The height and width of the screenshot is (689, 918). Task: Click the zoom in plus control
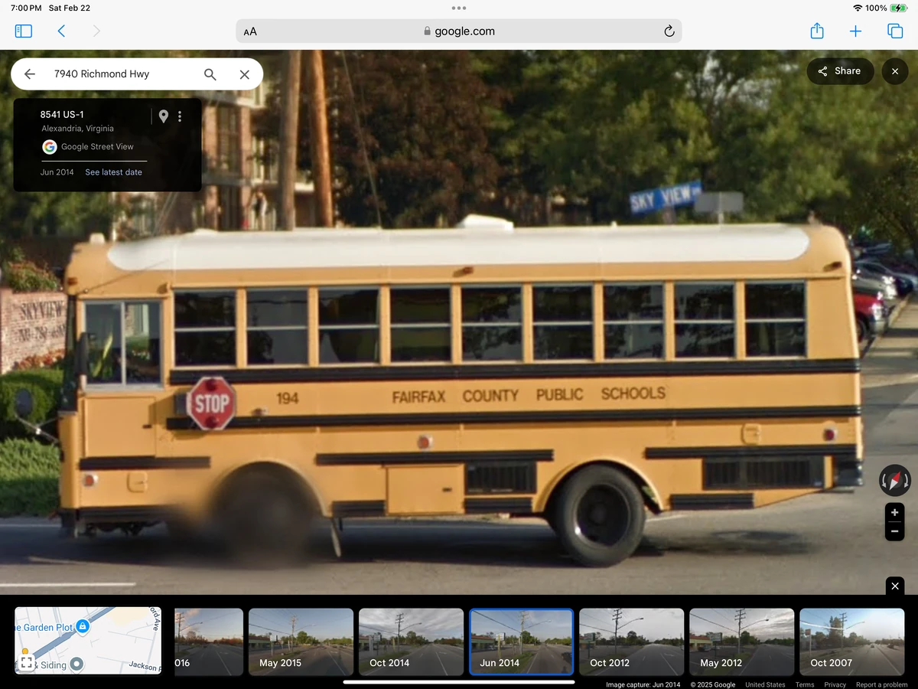coord(894,512)
